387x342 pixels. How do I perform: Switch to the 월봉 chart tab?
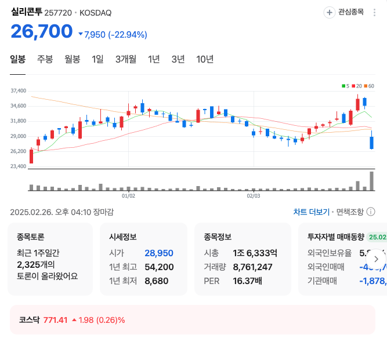tap(73, 59)
